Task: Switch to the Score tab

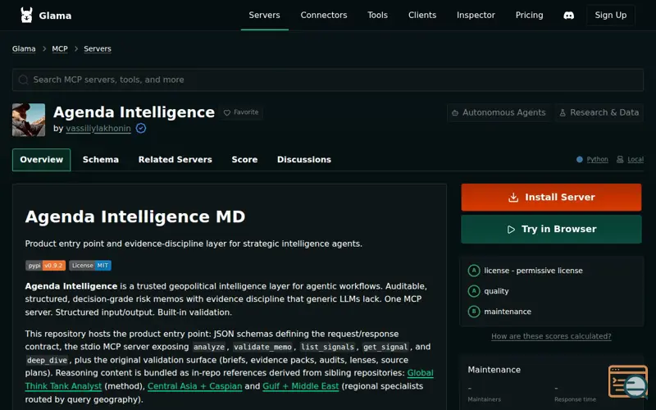Action: [x=244, y=160]
